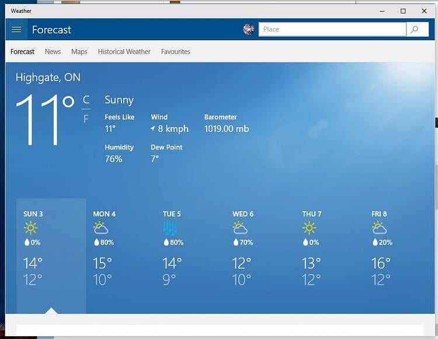Click the sunny icon for SUN 3
The image size is (438, 339).
(x=31, y=228)
